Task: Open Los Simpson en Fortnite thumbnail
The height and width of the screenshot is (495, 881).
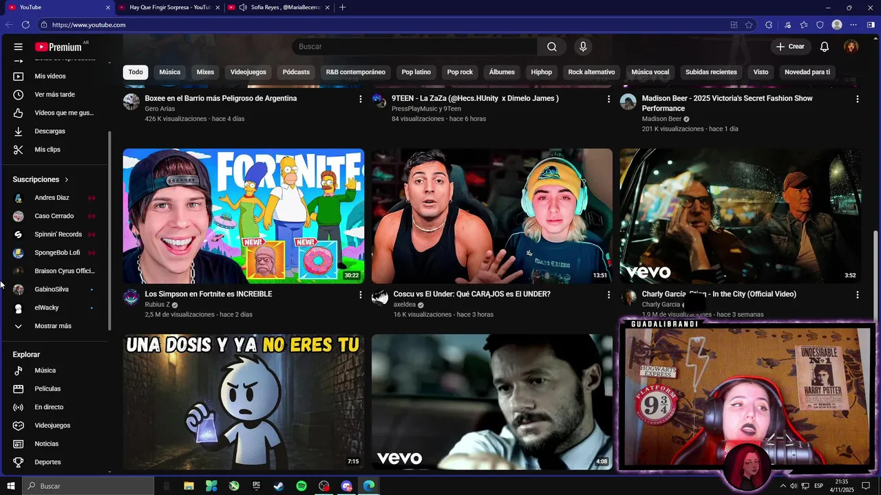Action: [x=244, y=216]
